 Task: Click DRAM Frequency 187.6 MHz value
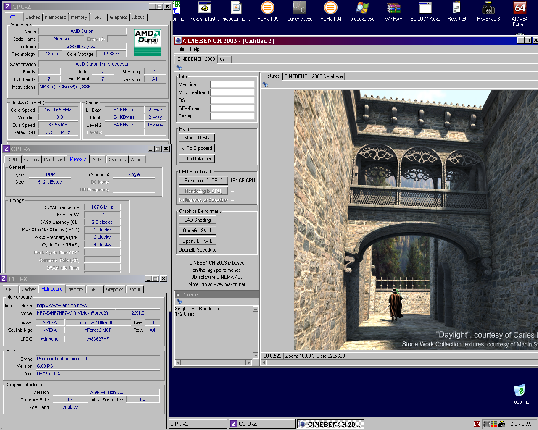[x=102, y=207]
